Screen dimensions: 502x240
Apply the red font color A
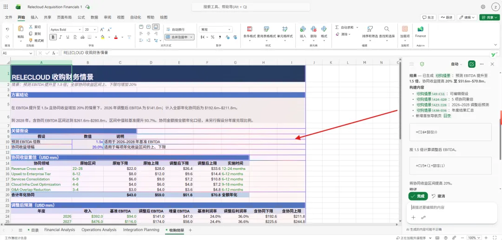pos(116,37)
